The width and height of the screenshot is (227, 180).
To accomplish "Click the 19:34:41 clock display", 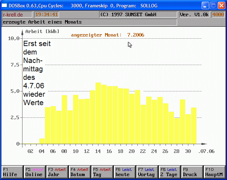I will pos(47,14).
